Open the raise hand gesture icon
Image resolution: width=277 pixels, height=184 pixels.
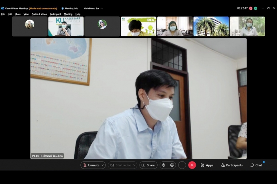pos(164,165)
